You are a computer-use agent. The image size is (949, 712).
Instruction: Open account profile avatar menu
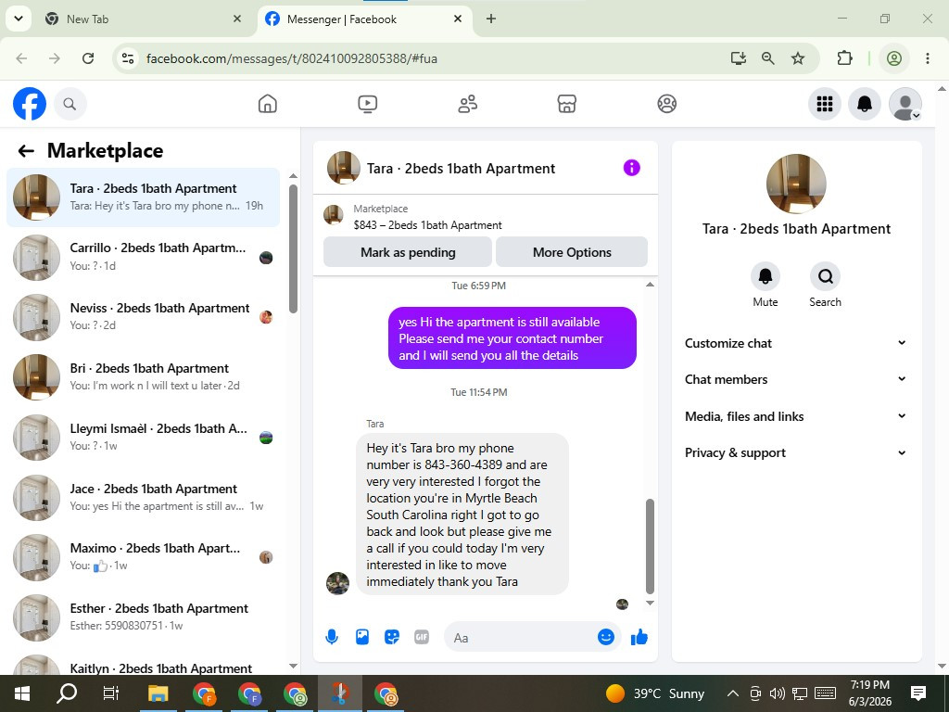(x=905, y=104)
